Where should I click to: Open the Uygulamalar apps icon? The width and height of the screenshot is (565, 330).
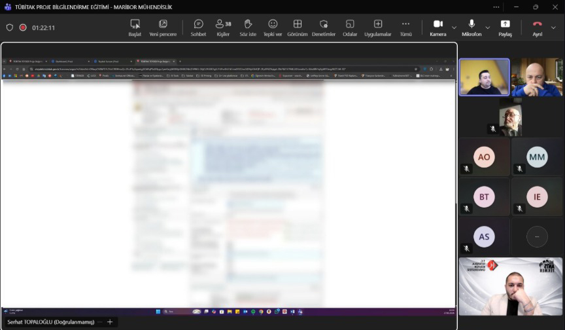coord(377,27)
